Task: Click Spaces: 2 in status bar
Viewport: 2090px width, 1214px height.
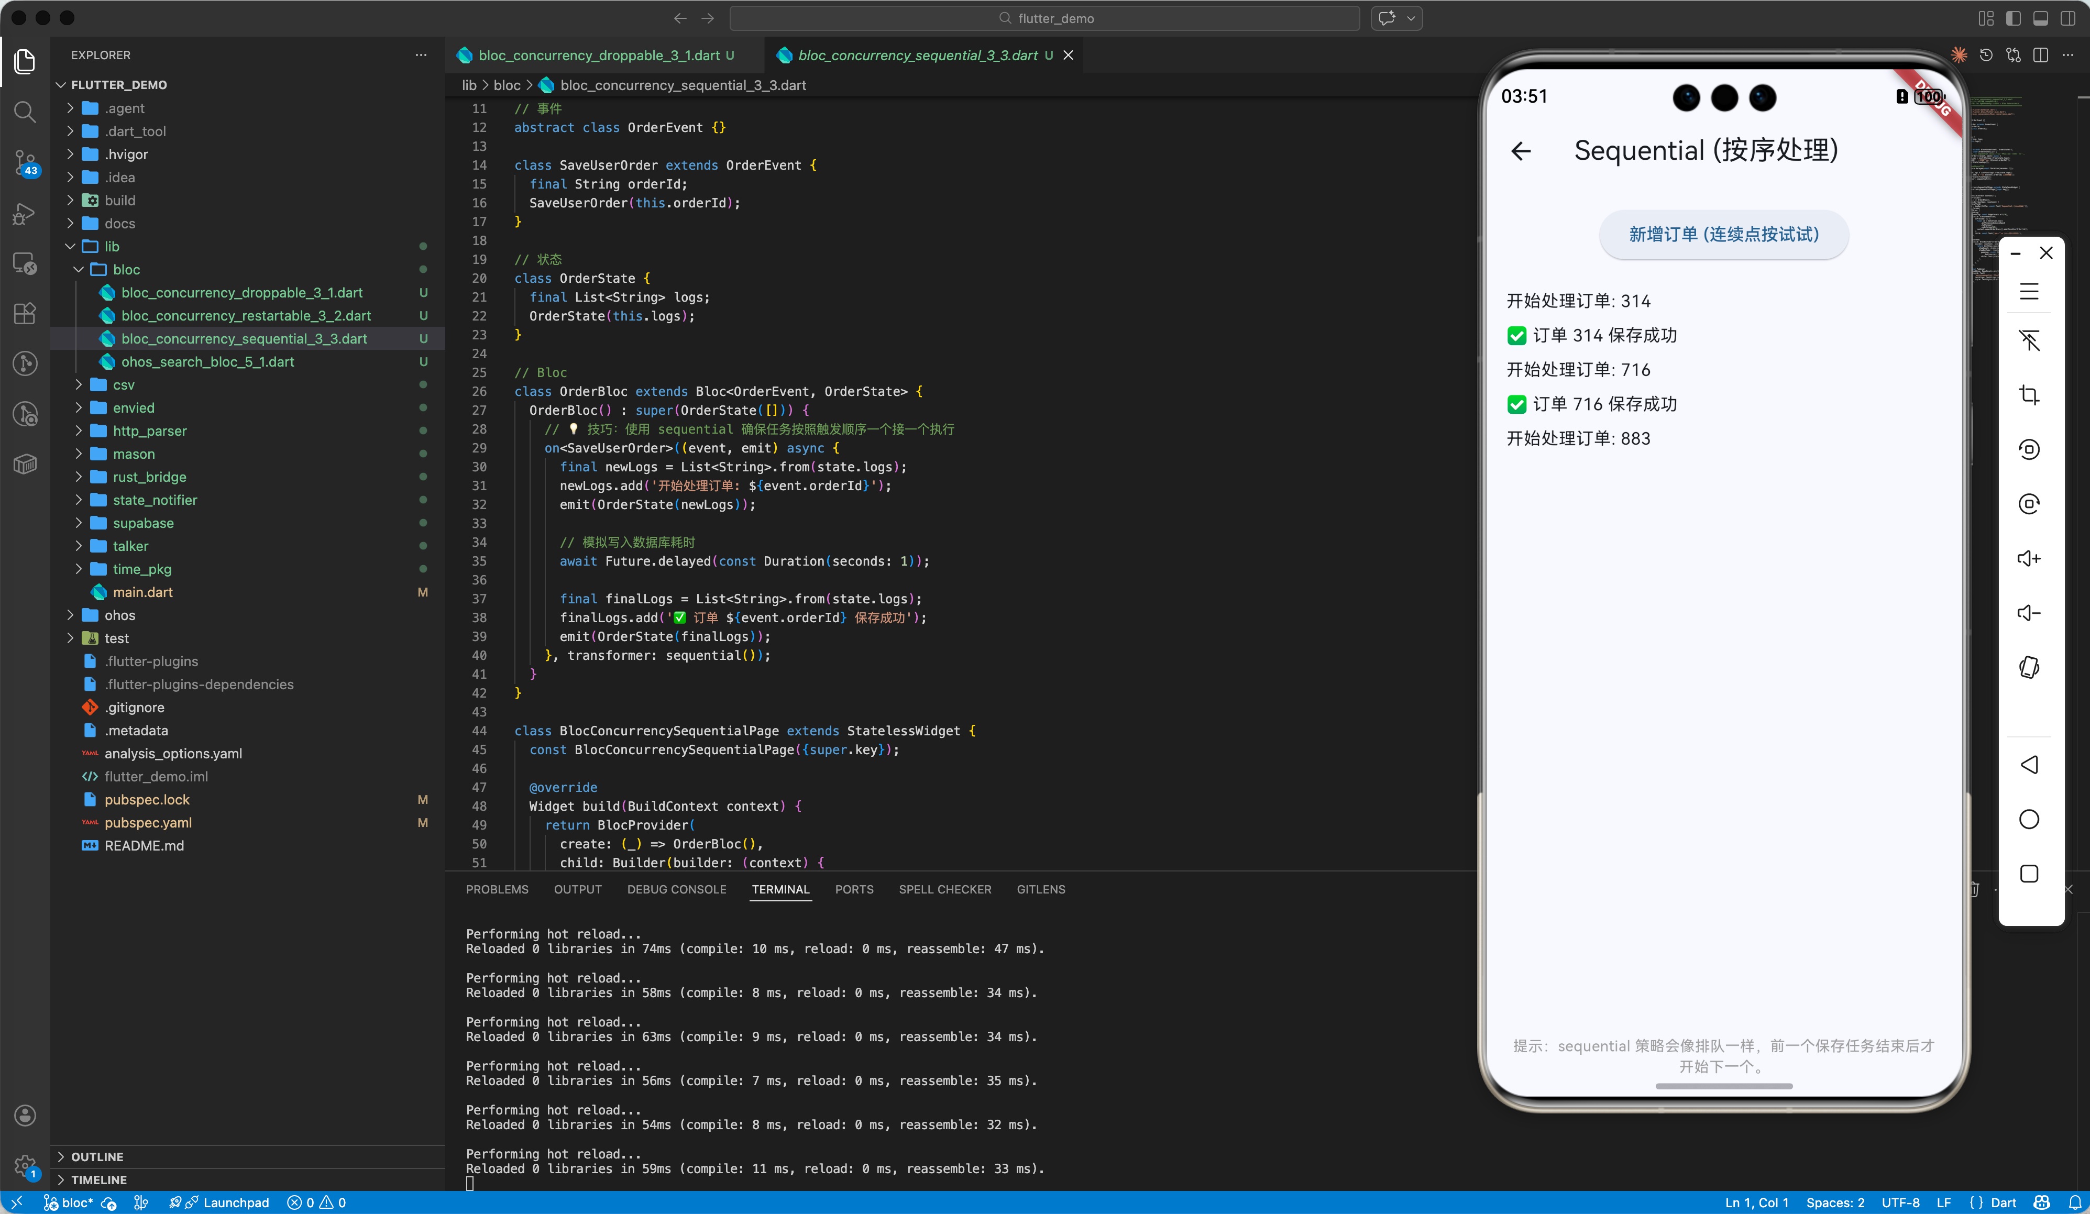Action: [x=1834, y=1202]
